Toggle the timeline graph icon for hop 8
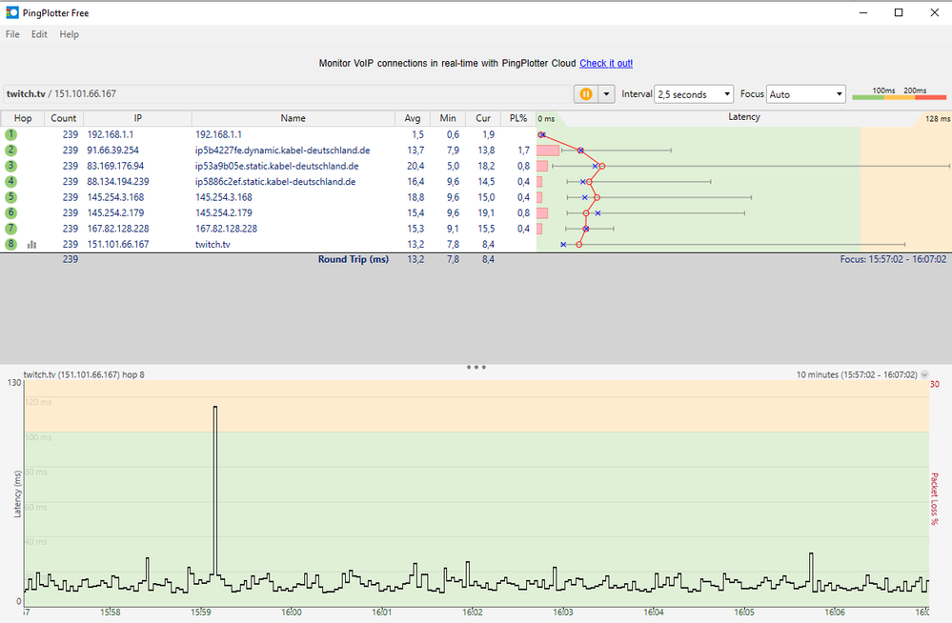Viewport: 952px width, 623px height. click(x=31, y=245)
